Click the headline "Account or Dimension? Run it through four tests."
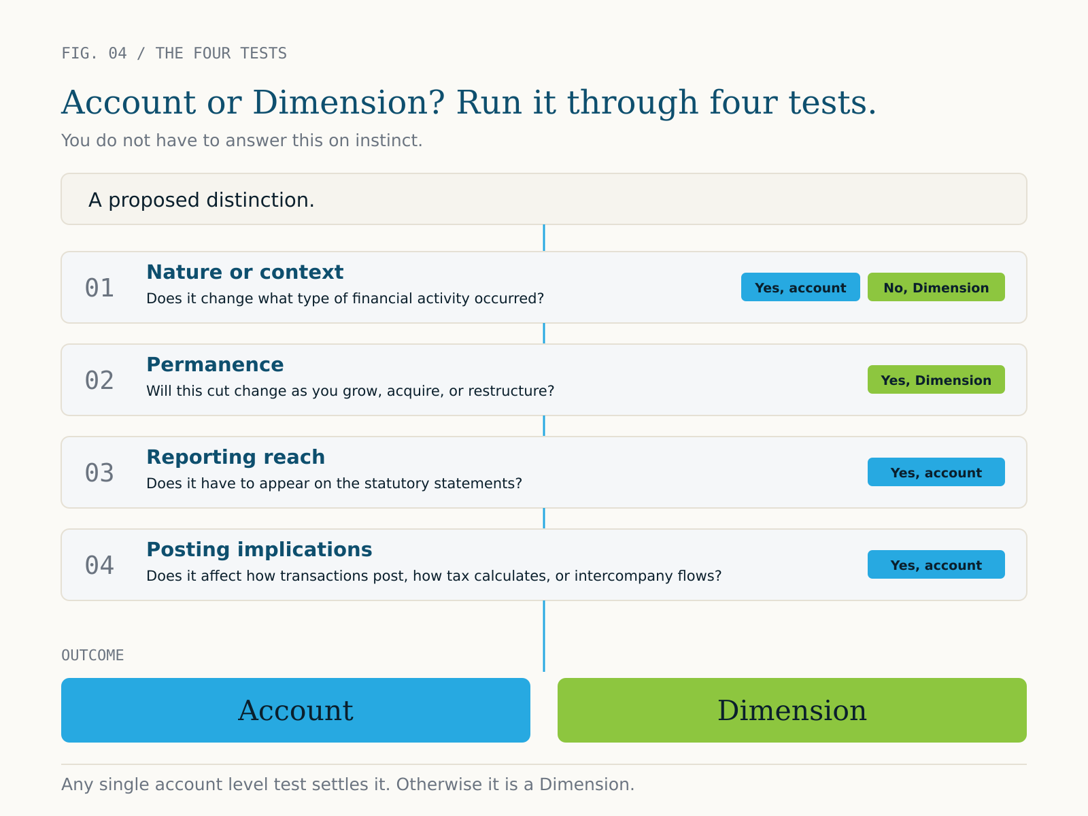This screenshot has height=816, width=1088. tap(469, 103)
